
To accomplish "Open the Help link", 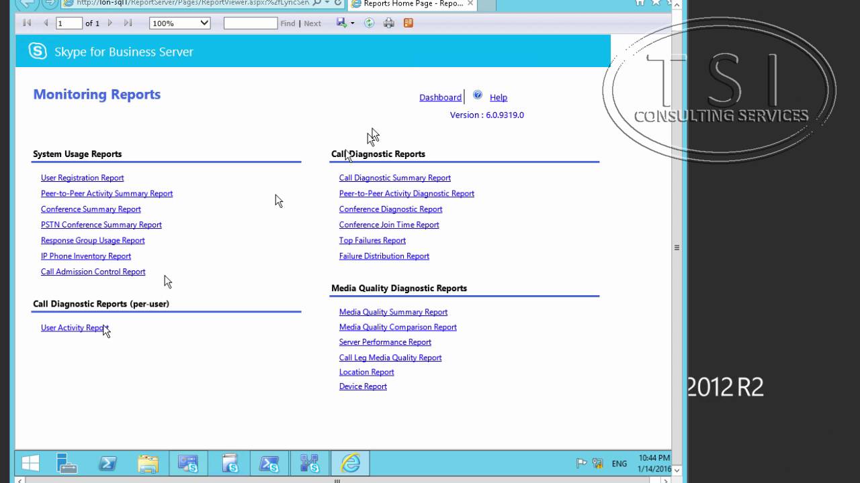I will (x=499, y=97).
